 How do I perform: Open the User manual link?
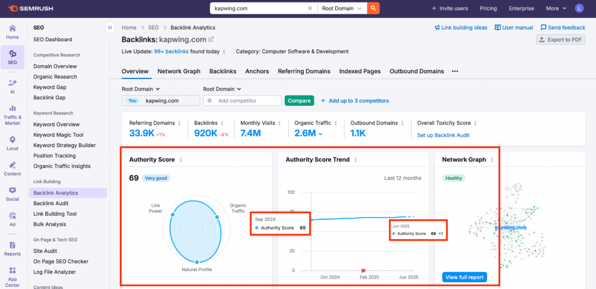(x=514, y=28)
